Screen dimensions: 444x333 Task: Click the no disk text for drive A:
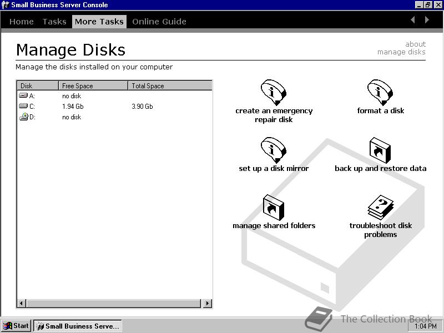pyautogui.click(x=72, y=96)
